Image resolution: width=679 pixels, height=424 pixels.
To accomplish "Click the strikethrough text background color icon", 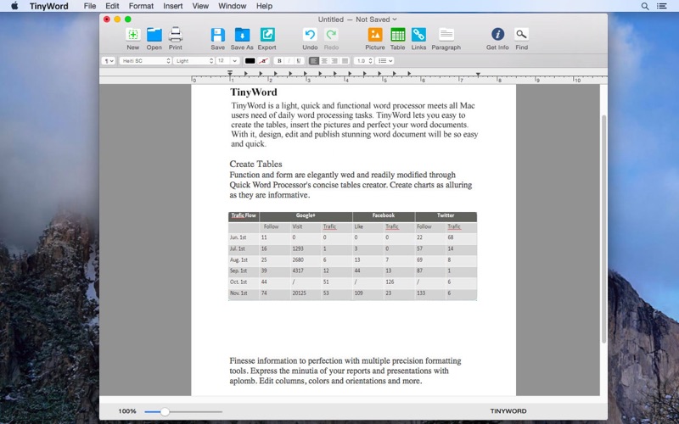I will [263, 61].
